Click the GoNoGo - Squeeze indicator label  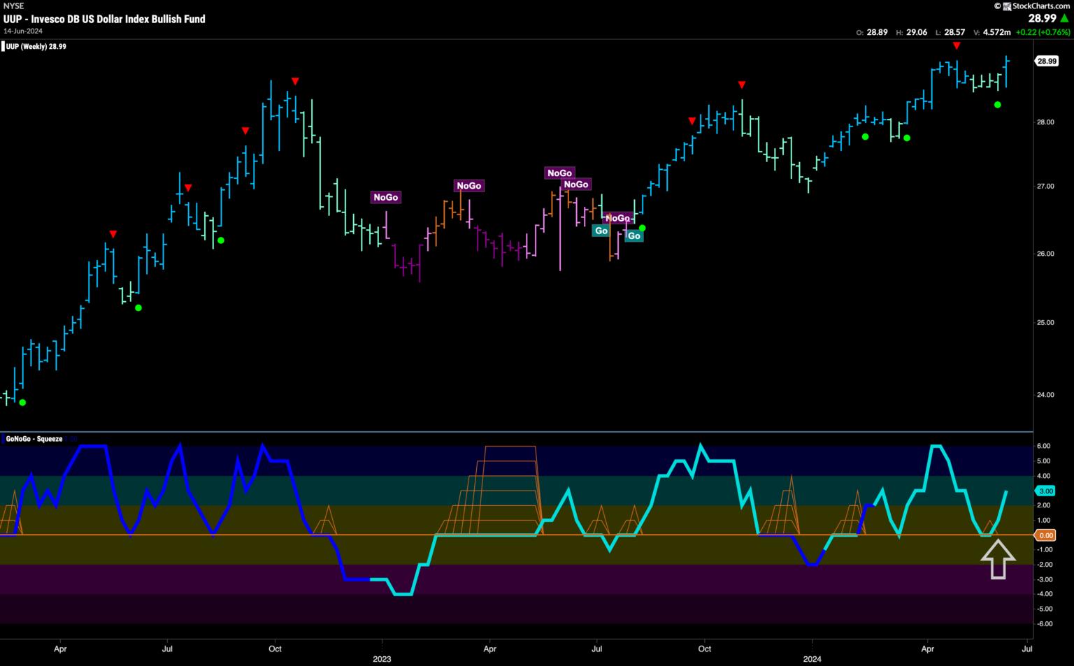click(34, 439)
